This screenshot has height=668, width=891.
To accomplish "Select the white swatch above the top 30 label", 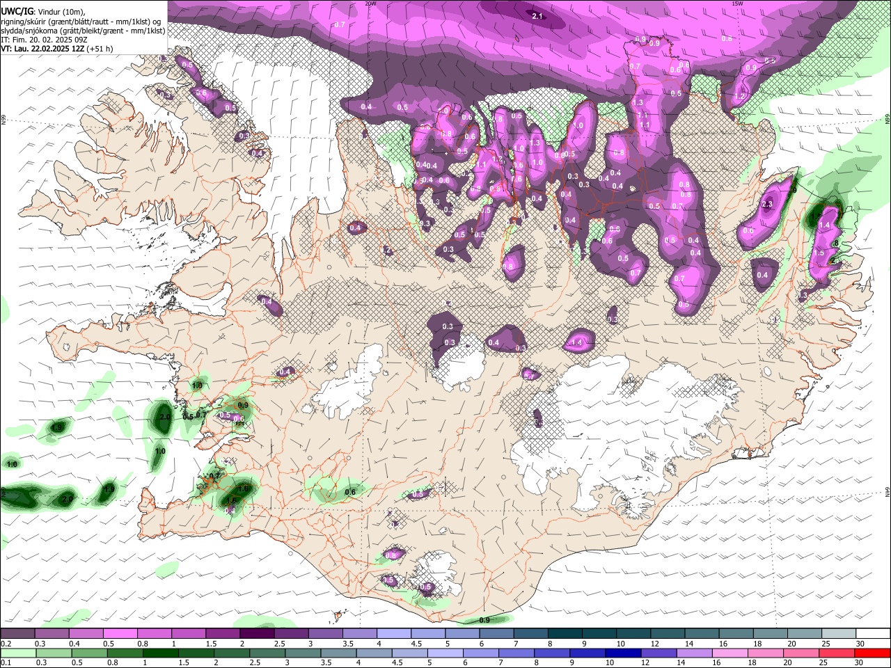I will [x=874, y=634].
